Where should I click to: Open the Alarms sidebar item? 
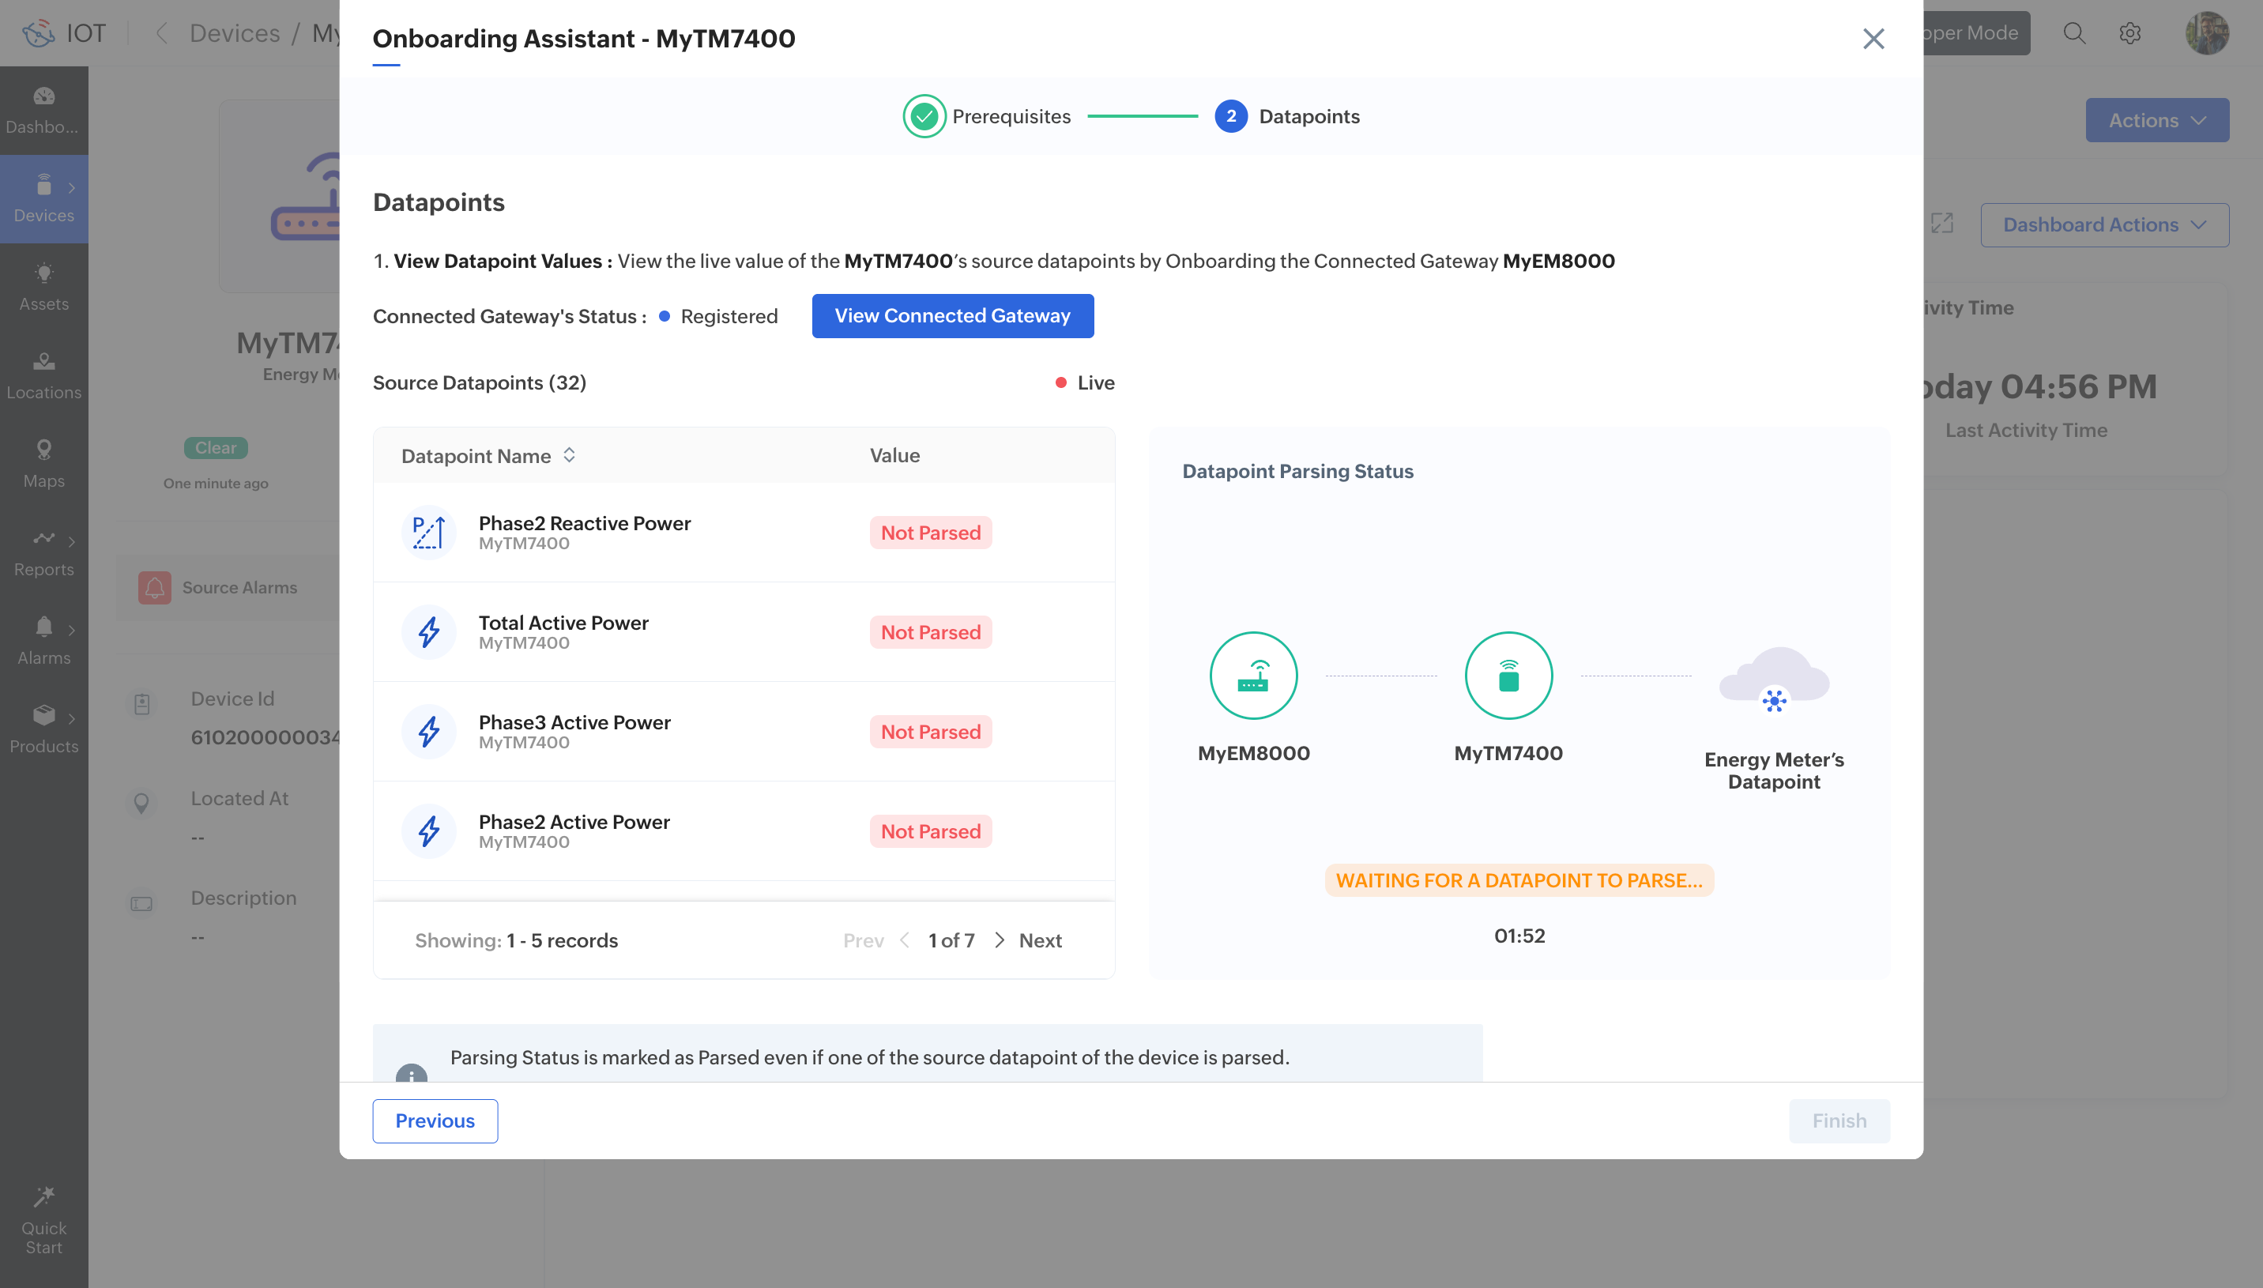tap(43, 641)
